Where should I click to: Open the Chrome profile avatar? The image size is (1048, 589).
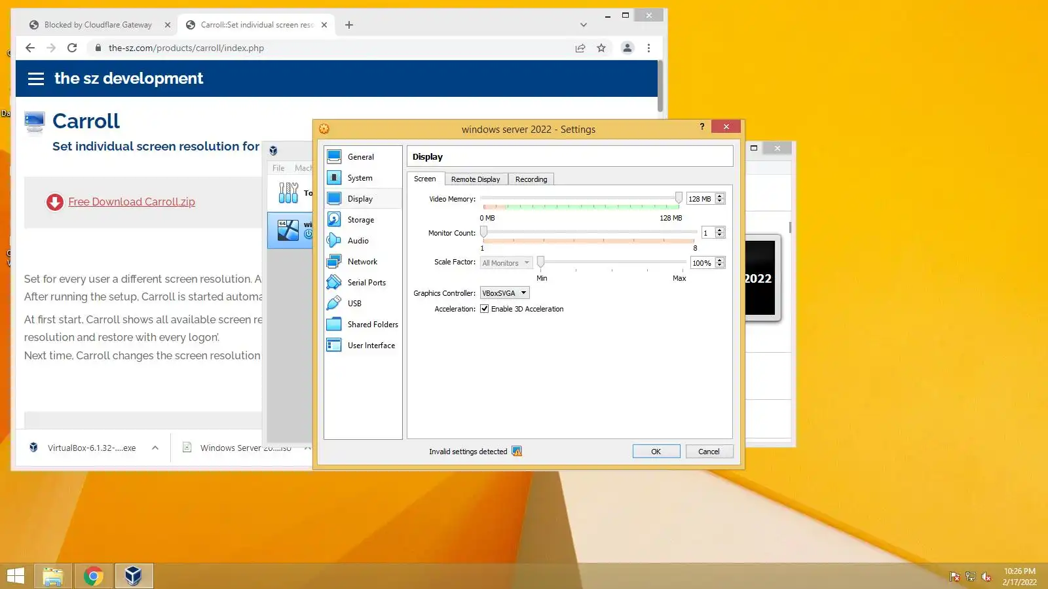point(627,48)
